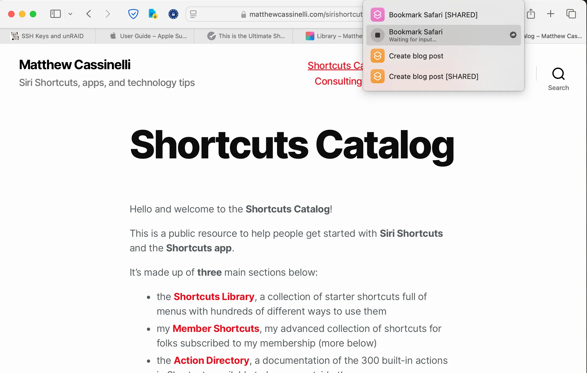Click the Shortcuts Library red link

(x=213, y=296)
